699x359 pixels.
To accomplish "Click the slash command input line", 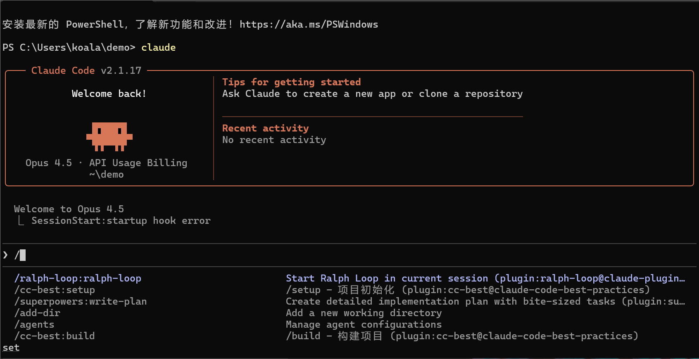I will coord(349,255).
